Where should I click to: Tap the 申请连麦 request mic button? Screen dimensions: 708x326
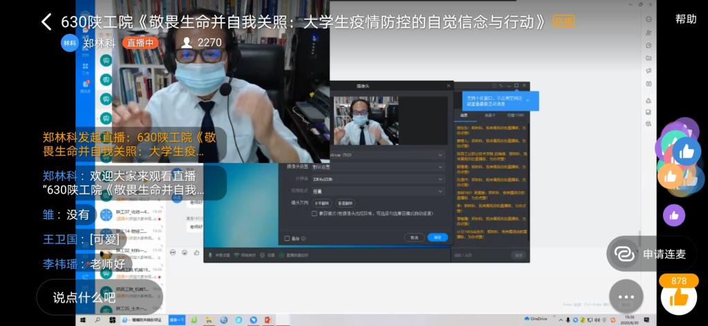pyautogui.click(x=652, y=253)
